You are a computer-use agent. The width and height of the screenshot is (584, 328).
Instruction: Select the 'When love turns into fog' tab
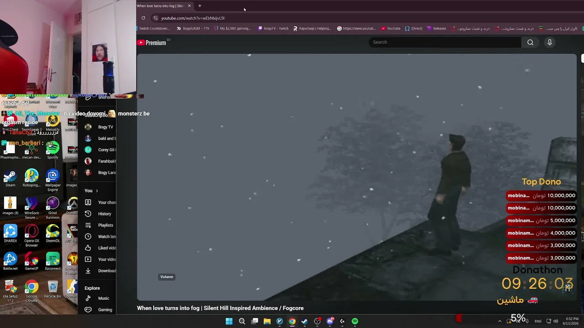(x=161, y=6)
